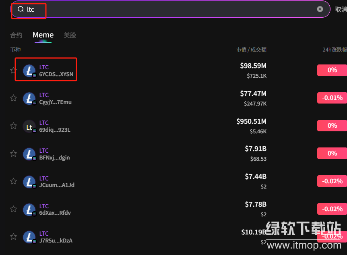
Task: Switch to the 美股 tab
Action: tap(70, 35)
